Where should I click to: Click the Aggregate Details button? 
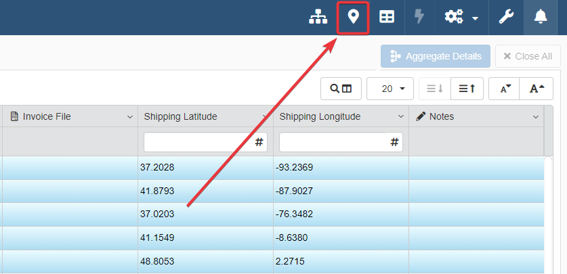pos(436,56)
